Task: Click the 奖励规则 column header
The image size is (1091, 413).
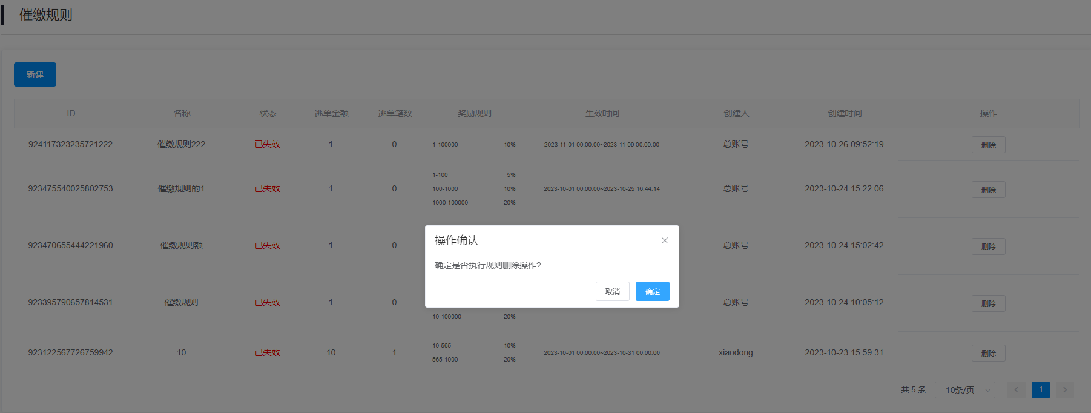Action: (474, 113)
